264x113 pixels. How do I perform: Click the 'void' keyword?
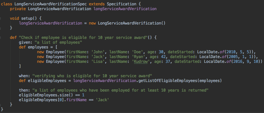[x=14, y=18]
